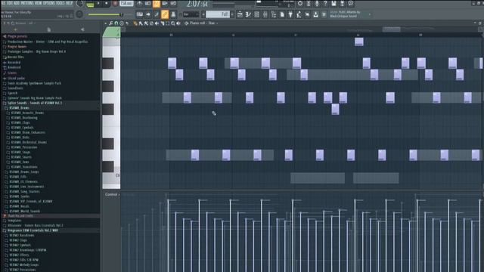Click the master pitch green slider
Image resolution: width=484 pixels, height=272 pixels.
click(x=104, y=14)
